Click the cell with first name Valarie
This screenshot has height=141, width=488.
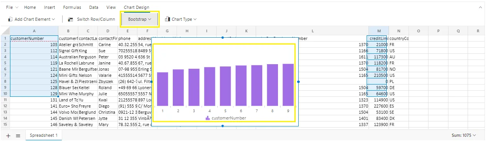point(108,75)
